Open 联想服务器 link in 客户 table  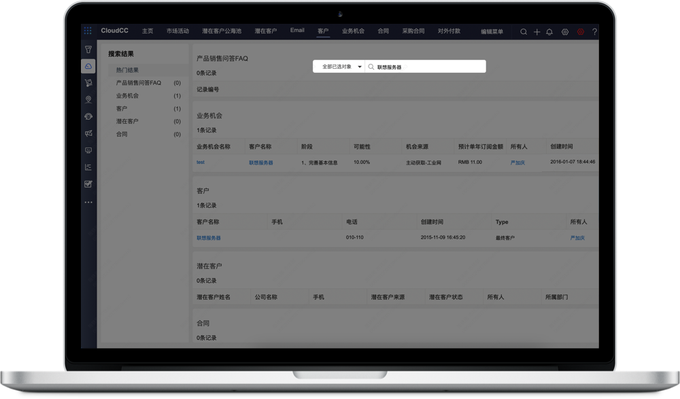point(208,238)
